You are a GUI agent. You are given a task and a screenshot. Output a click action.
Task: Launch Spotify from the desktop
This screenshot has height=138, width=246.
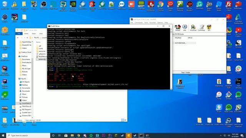point(238,95)
